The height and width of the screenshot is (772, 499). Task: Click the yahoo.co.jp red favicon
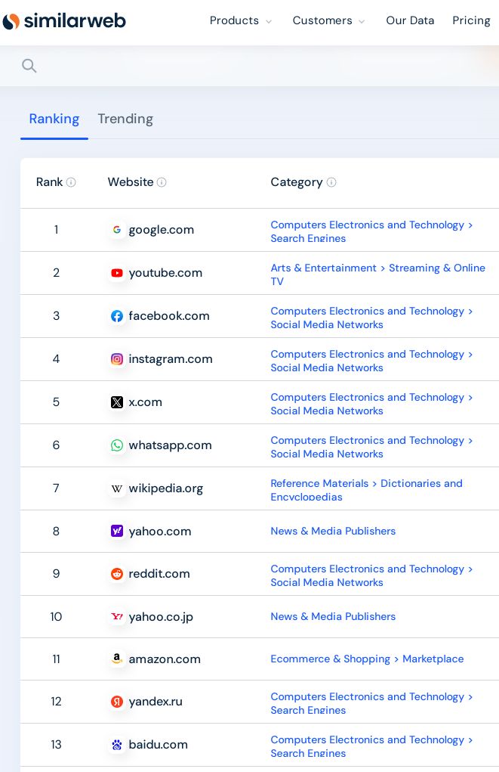coord(116,616)
